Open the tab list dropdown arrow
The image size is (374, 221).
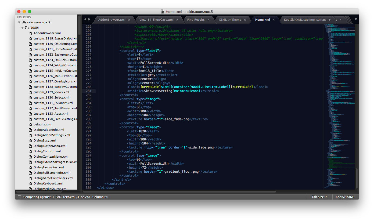click(x=356, y=19)
